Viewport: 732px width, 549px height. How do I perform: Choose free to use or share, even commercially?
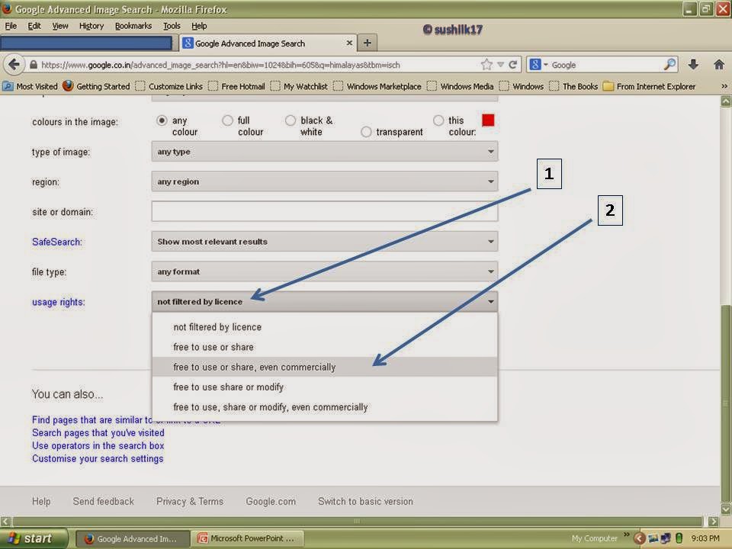[x=255, y=367]
